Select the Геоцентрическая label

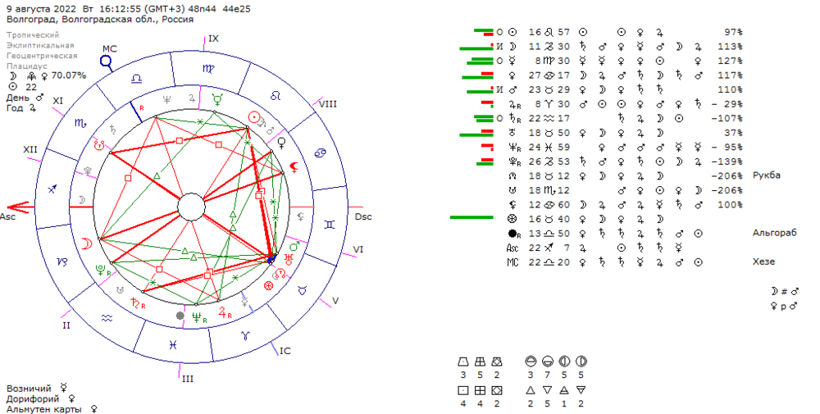pyautogui.click(x=42, y=56)
